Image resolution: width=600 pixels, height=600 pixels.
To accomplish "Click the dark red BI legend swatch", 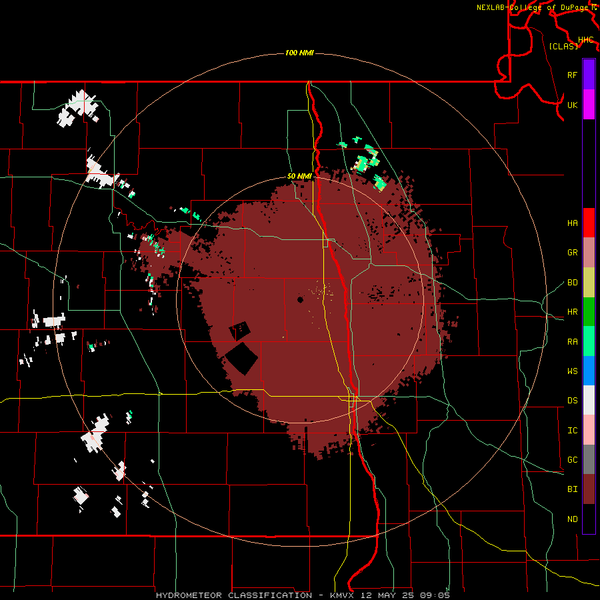I will point(589,489).
